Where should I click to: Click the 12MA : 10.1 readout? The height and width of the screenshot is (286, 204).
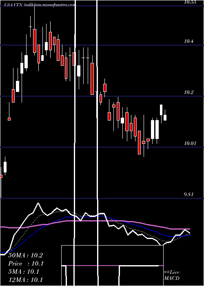pyautogui.click(x=25, y=280)
